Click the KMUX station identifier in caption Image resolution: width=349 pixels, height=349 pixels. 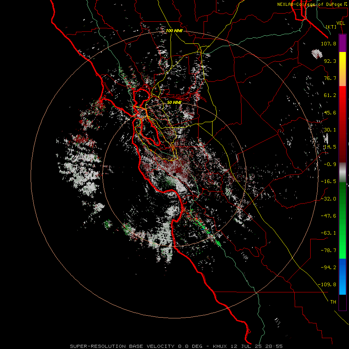(x=220, y=346)
